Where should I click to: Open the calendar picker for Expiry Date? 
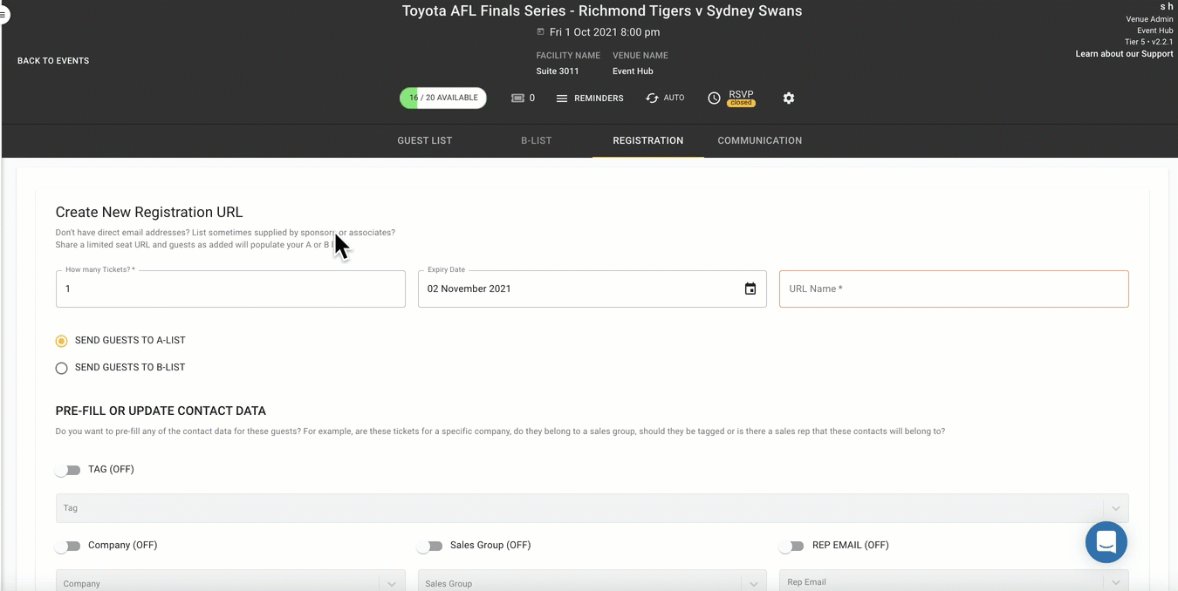750,289
